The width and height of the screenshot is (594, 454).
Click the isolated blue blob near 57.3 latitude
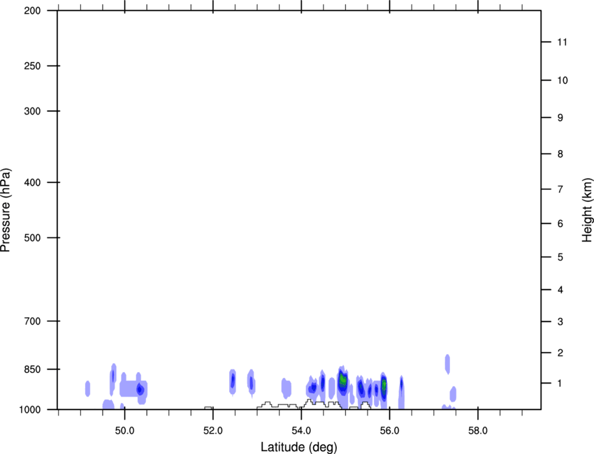[447, 365]
